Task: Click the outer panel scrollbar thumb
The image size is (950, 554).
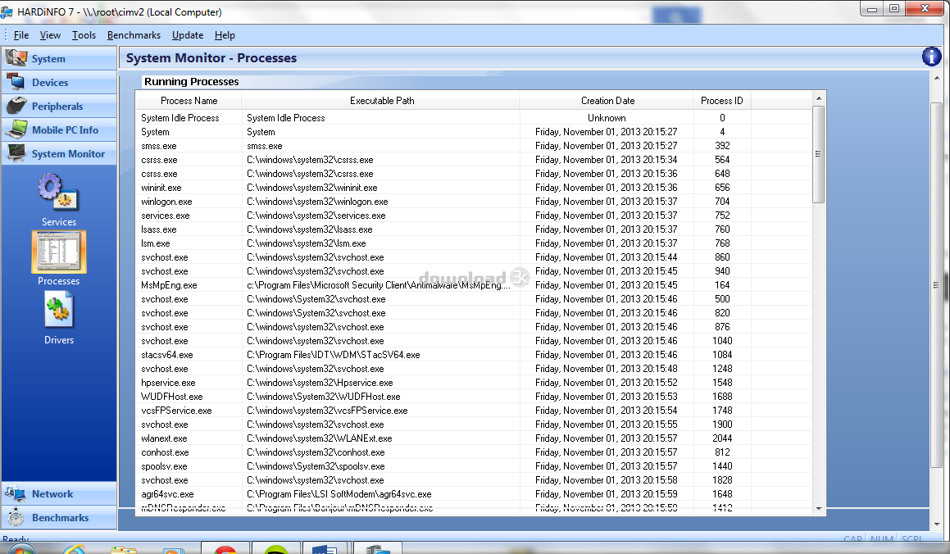Action: pos(937,284)
